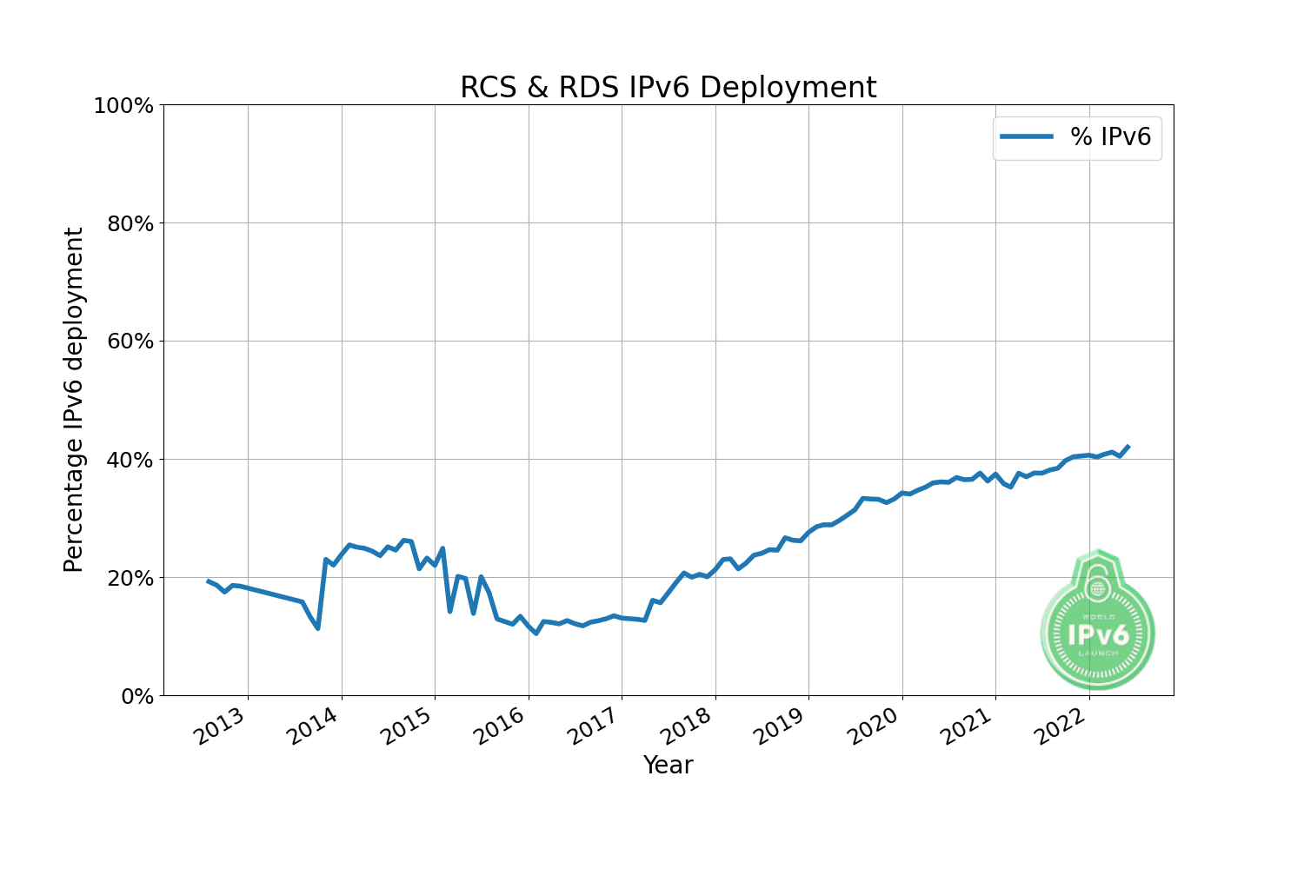Click the 'Year' x-axis label
The image size is (1304, 869).
point(668,765)
